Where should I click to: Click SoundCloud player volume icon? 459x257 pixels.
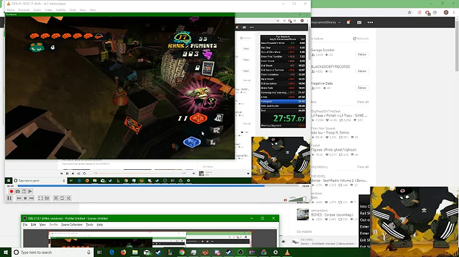[x=284, y=242]
